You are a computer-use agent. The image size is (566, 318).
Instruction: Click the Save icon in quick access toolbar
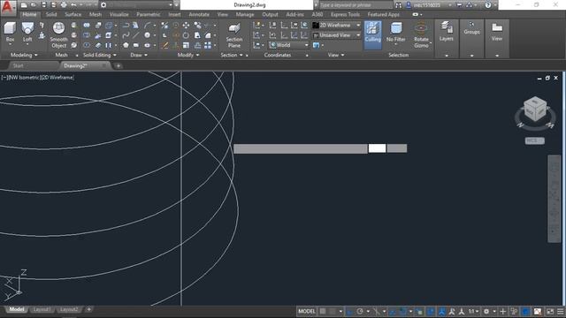[x=43, y=5]
